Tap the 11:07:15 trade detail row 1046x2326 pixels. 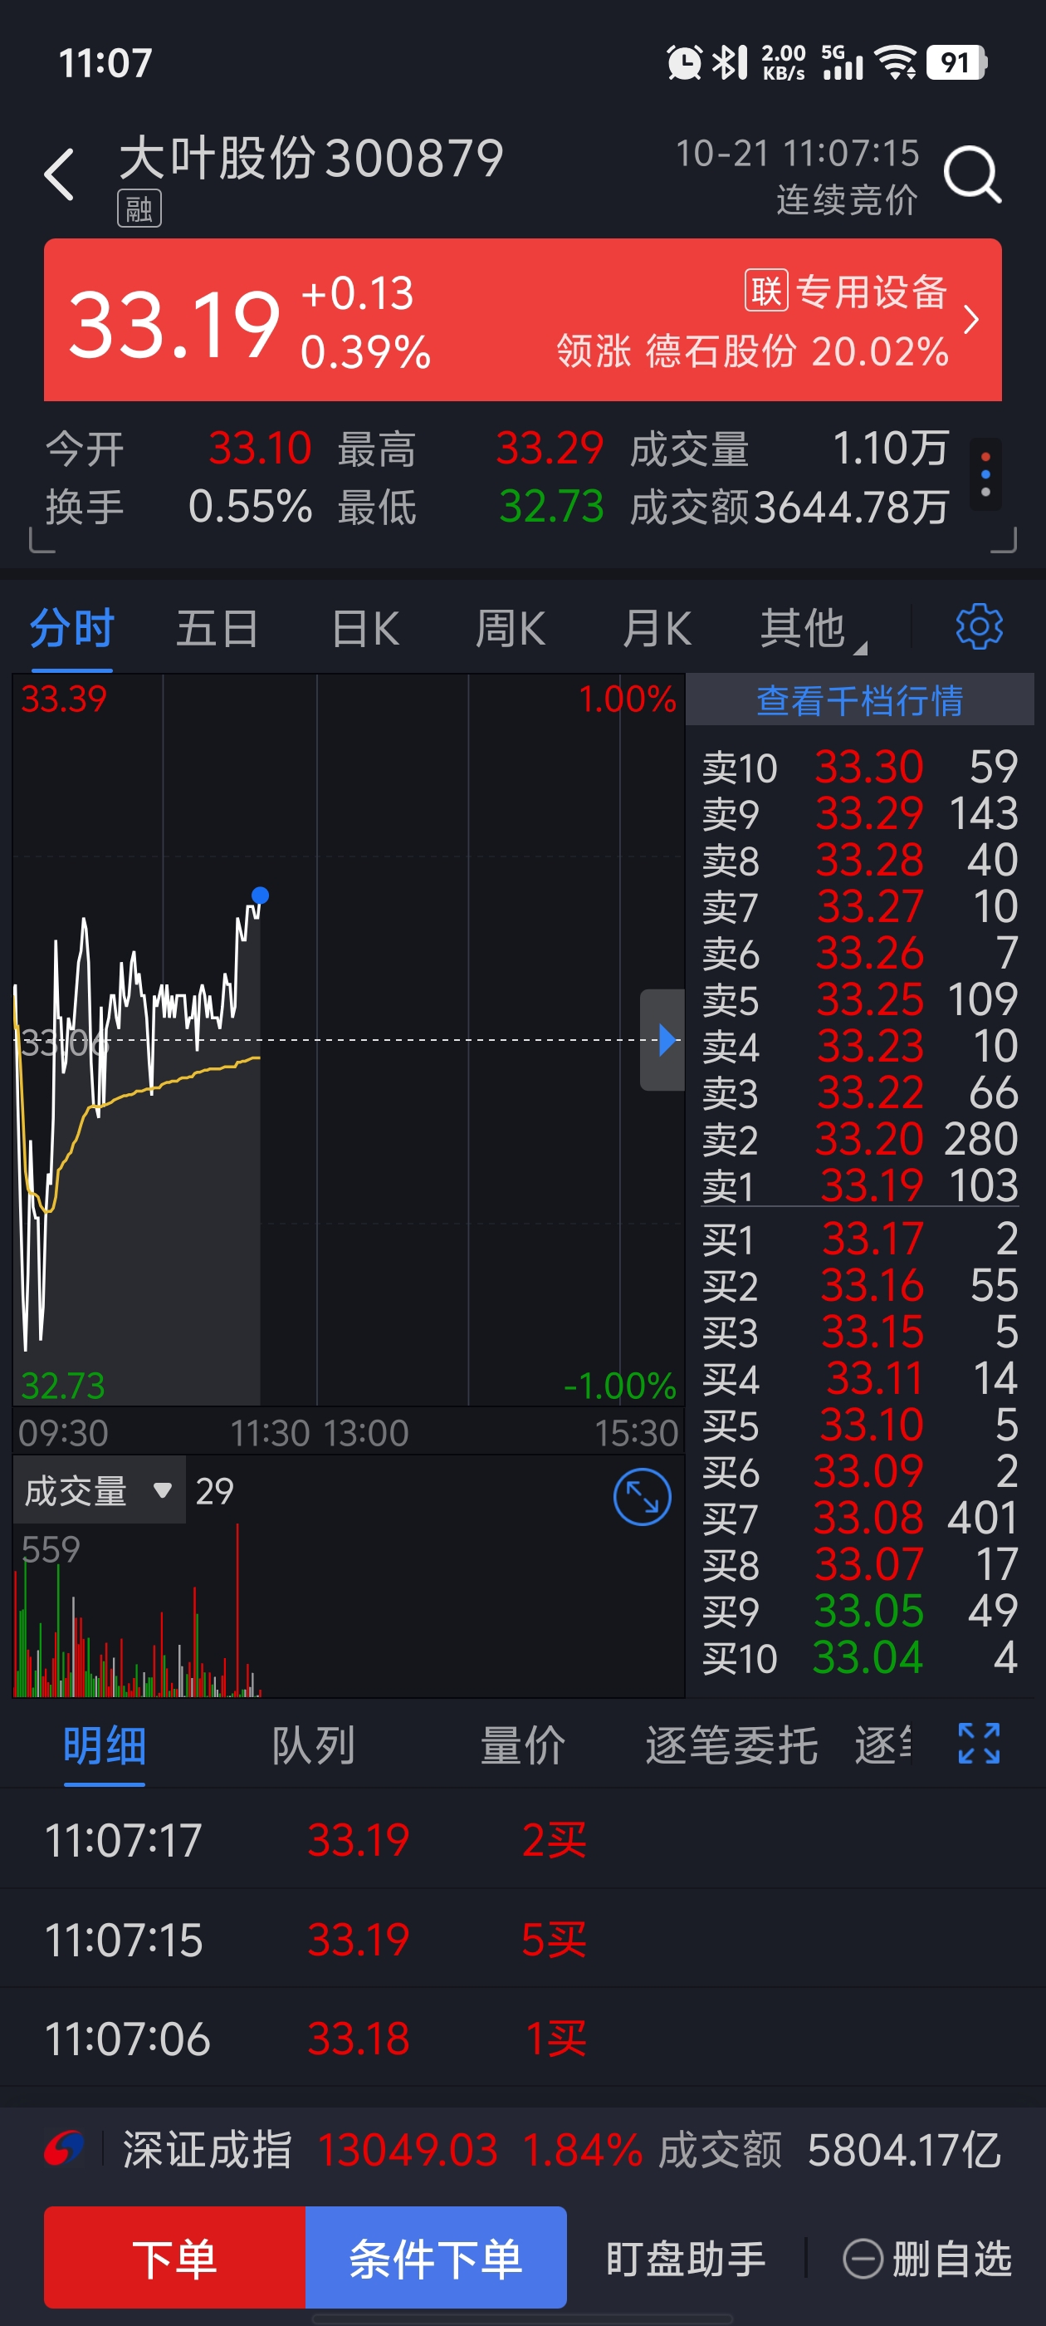(522, 1939)
